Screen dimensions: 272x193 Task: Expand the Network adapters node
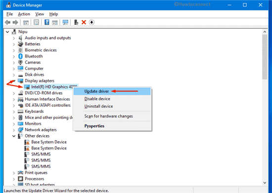[14, 130]
